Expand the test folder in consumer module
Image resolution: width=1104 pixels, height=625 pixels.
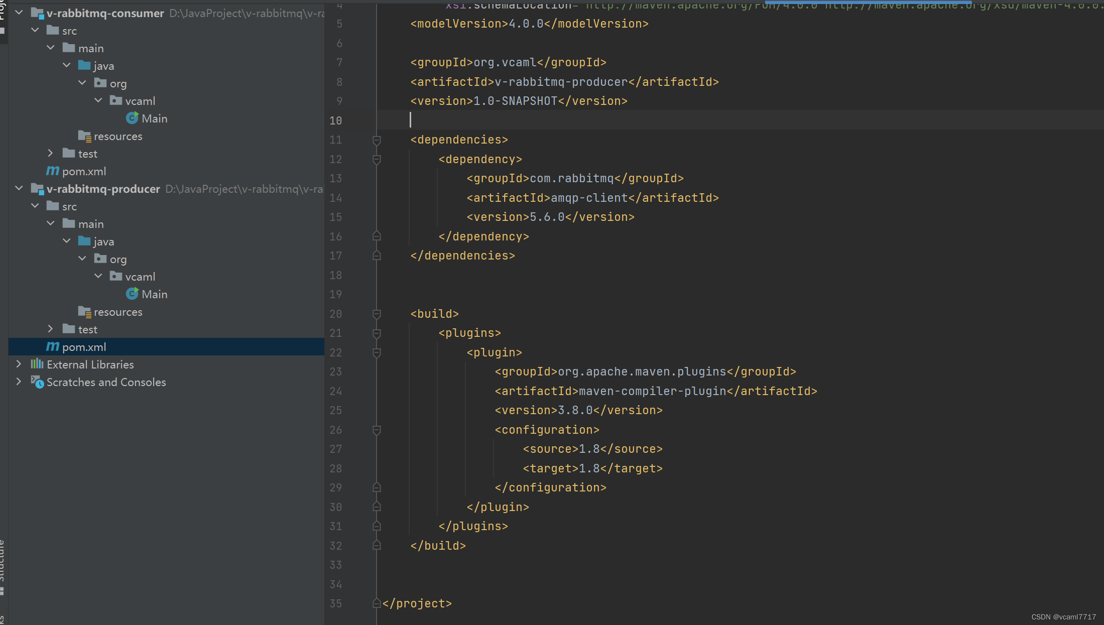click(51, 153)
